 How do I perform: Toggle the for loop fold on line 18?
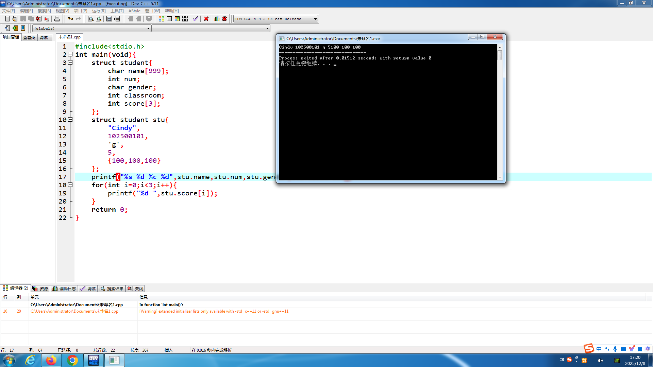[x=70, y=185]
